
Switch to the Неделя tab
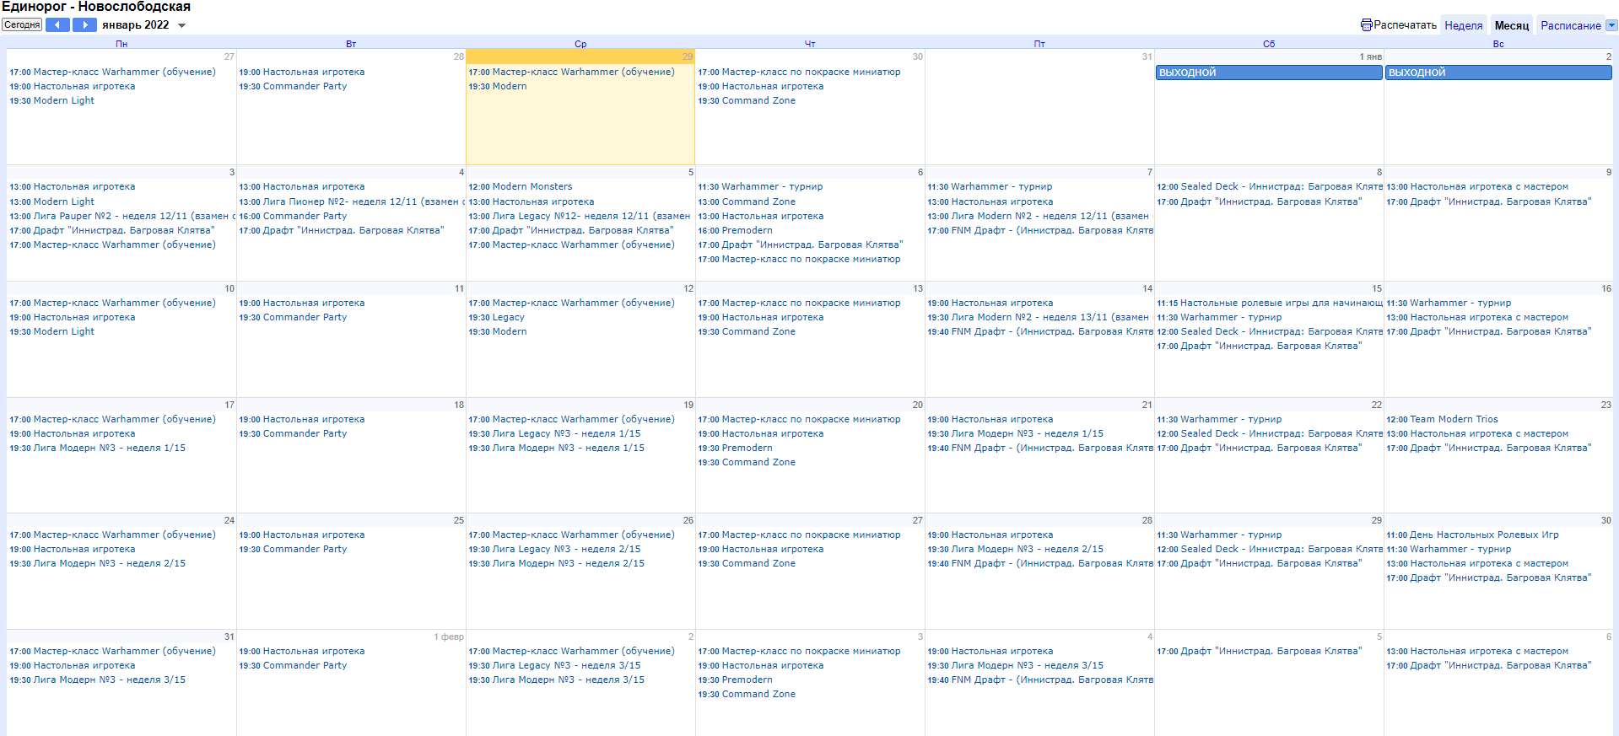[x=1463, y=25]
